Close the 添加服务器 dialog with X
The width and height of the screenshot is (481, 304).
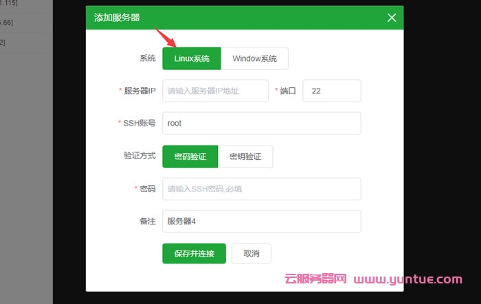pyautogui.click(x=392, y=18)
